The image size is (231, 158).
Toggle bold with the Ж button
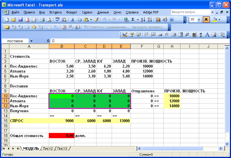point(206,20)
